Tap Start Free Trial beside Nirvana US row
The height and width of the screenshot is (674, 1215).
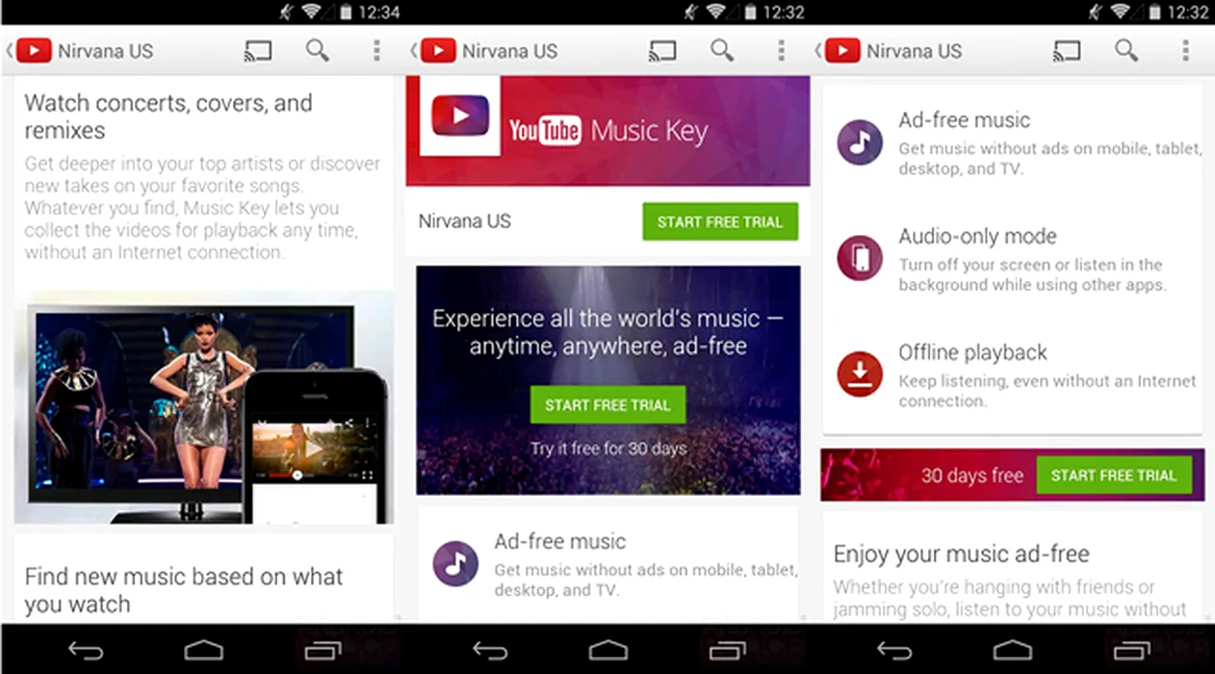pos(720,221)
